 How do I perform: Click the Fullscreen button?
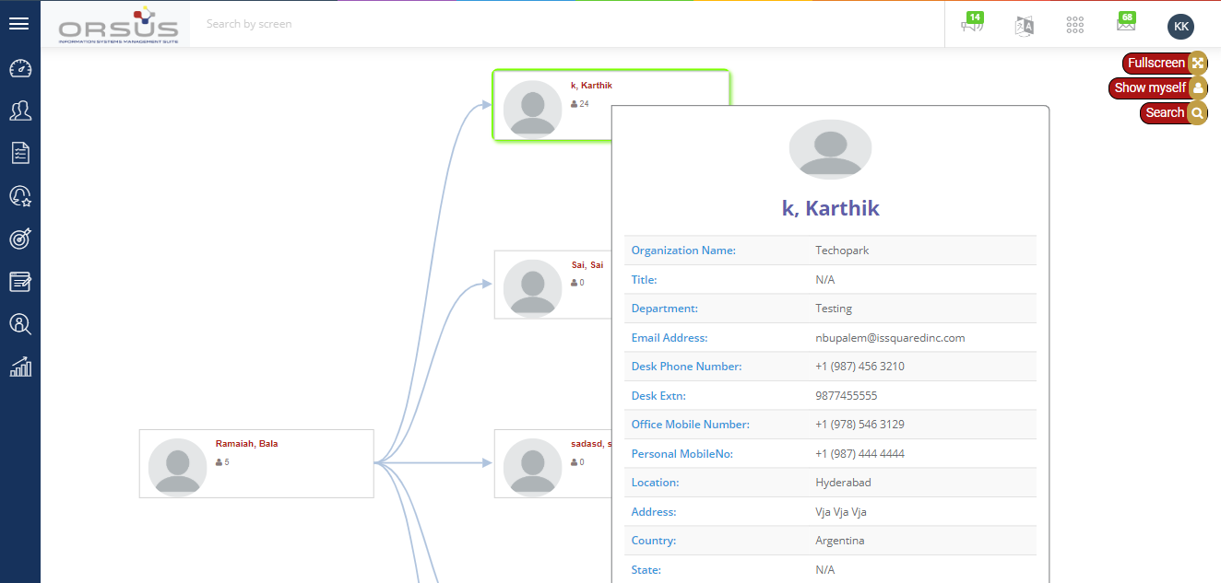coord(1157,63)
